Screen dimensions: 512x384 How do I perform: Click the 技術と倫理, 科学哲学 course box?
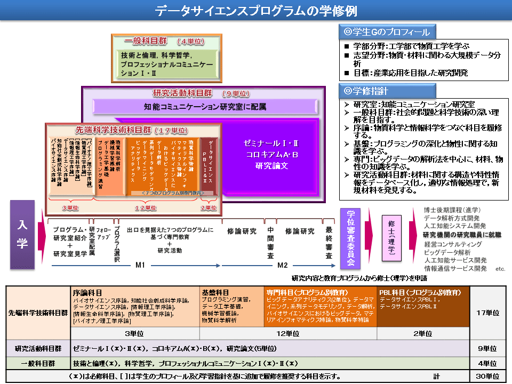tap(167, 65)
